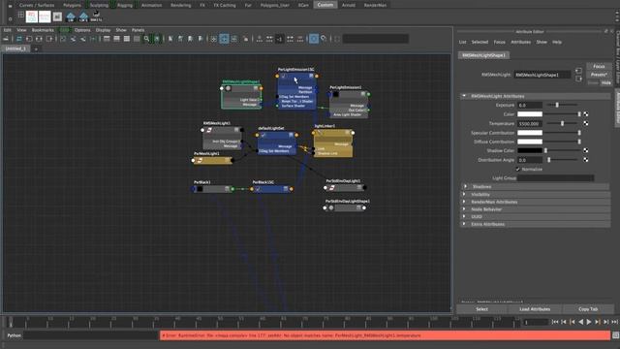
Task: Open the Attributes menu in Attribute Editor
Action: click(x=521, y=42)
